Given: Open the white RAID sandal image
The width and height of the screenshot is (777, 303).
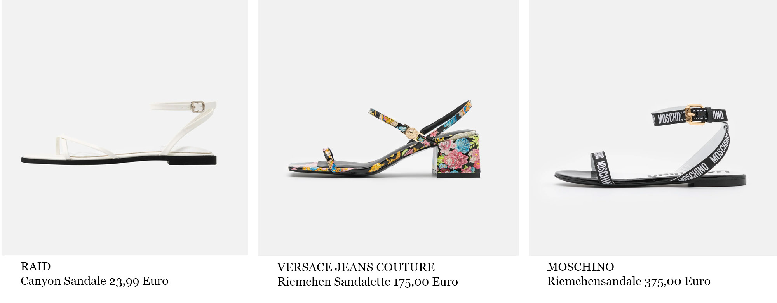Looking at the screenshot, I should [x=125, y=127].
